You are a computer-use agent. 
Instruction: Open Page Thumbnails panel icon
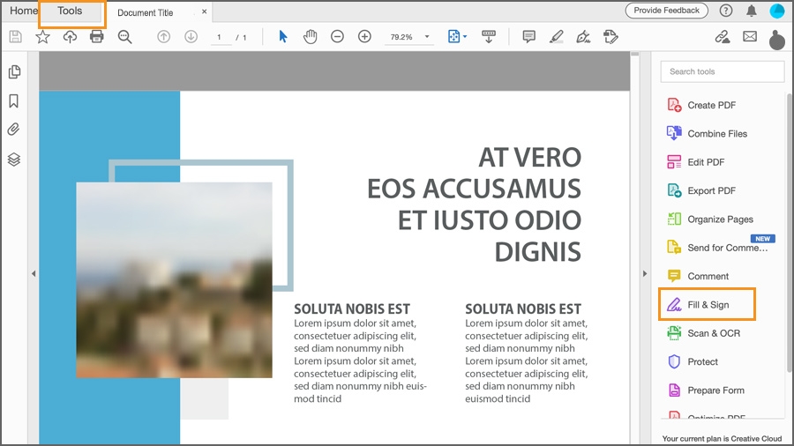pyautogui.click(x=14, y=71)
